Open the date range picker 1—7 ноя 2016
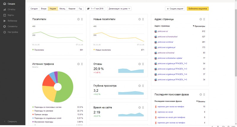The height and width of the screenshot is (127, 237). tap(95, 9)
